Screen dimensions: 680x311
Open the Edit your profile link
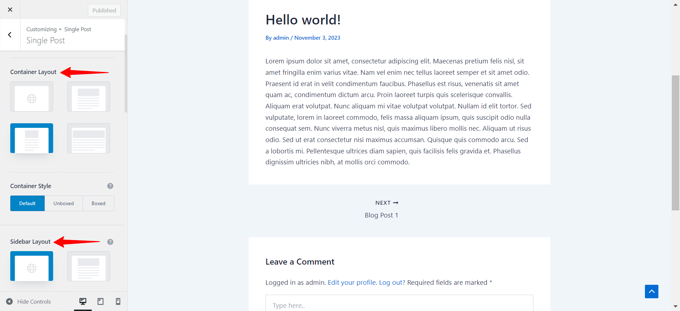[352, 282]
